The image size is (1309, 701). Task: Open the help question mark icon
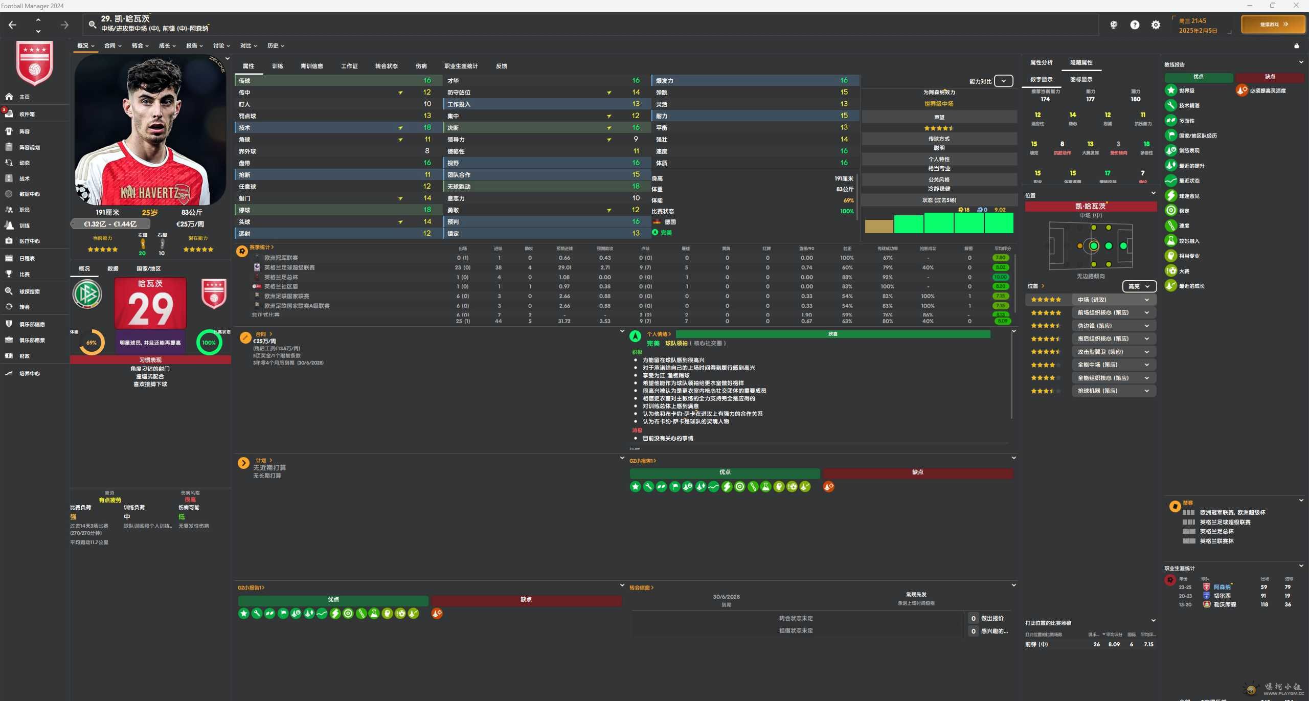[x=1135, y=25]
